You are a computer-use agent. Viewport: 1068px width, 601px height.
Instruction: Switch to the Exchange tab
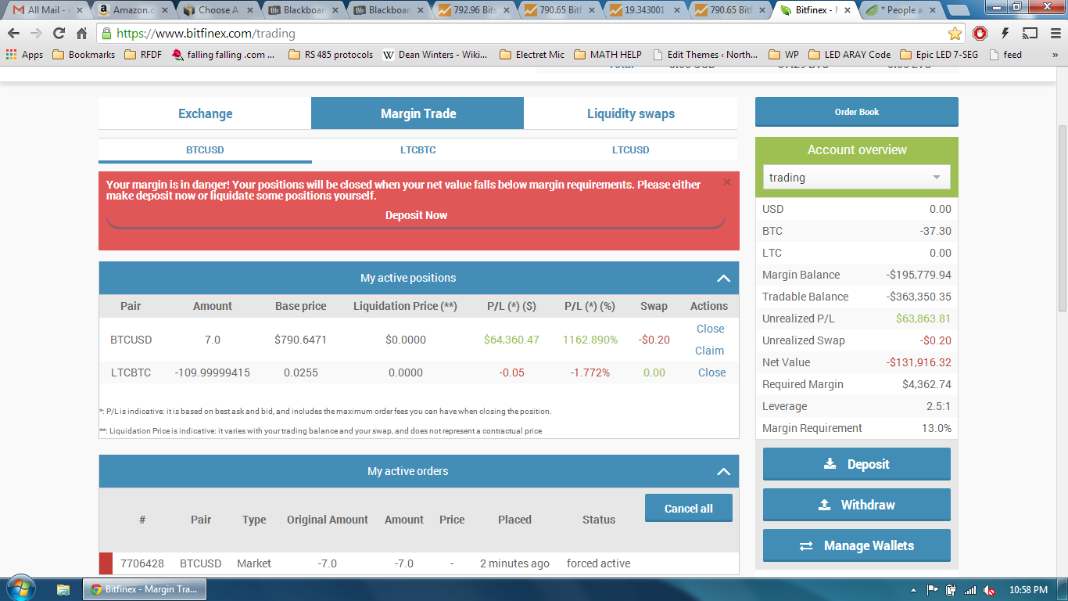(x=205, y=113)
